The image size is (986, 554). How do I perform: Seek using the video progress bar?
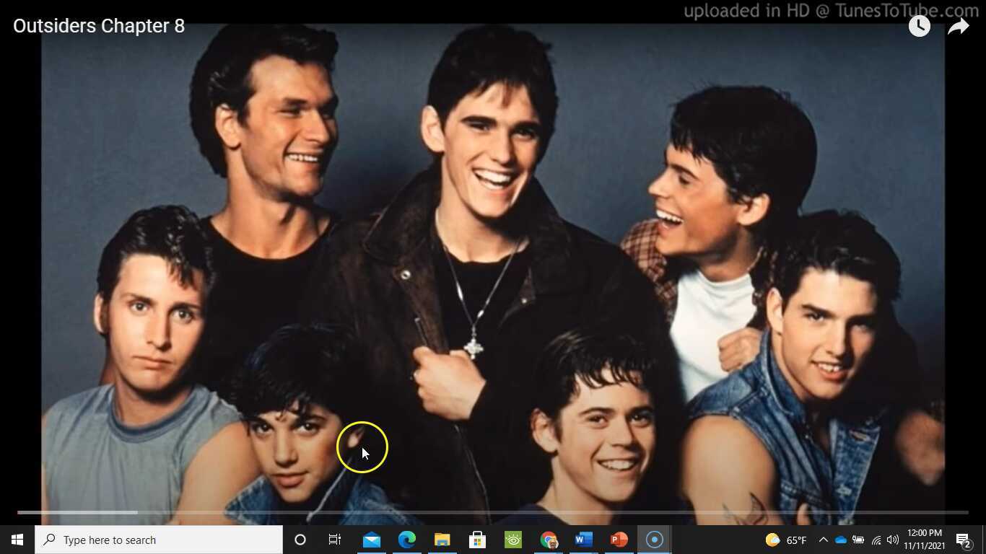point(493,512)
